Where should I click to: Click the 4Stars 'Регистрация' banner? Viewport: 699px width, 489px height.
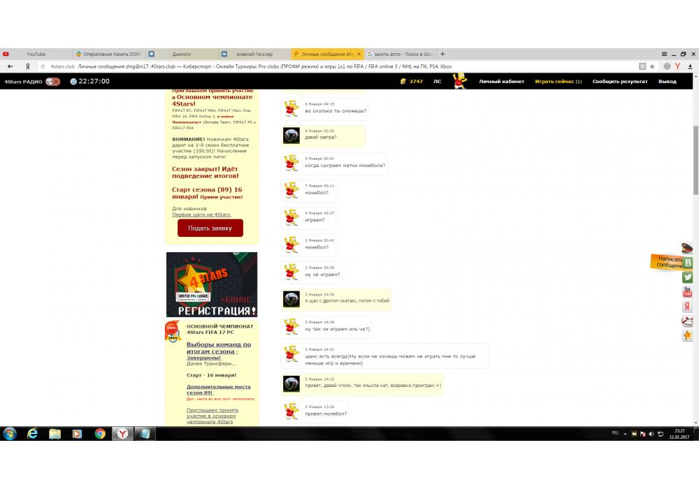(x=212, y=284)
